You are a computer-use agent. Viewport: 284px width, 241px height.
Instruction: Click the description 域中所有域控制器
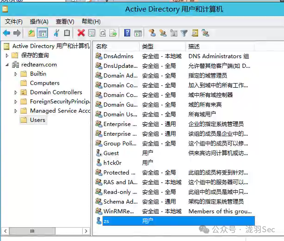click(x=211, y=95)
